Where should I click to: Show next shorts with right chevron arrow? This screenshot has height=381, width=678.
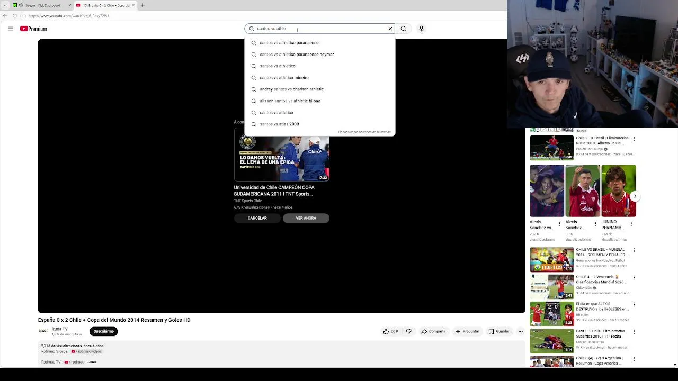635,196
